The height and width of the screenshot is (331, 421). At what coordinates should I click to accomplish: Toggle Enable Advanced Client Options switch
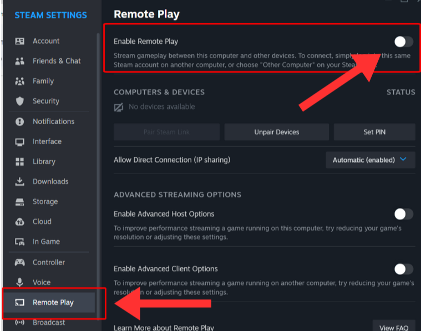403,269
